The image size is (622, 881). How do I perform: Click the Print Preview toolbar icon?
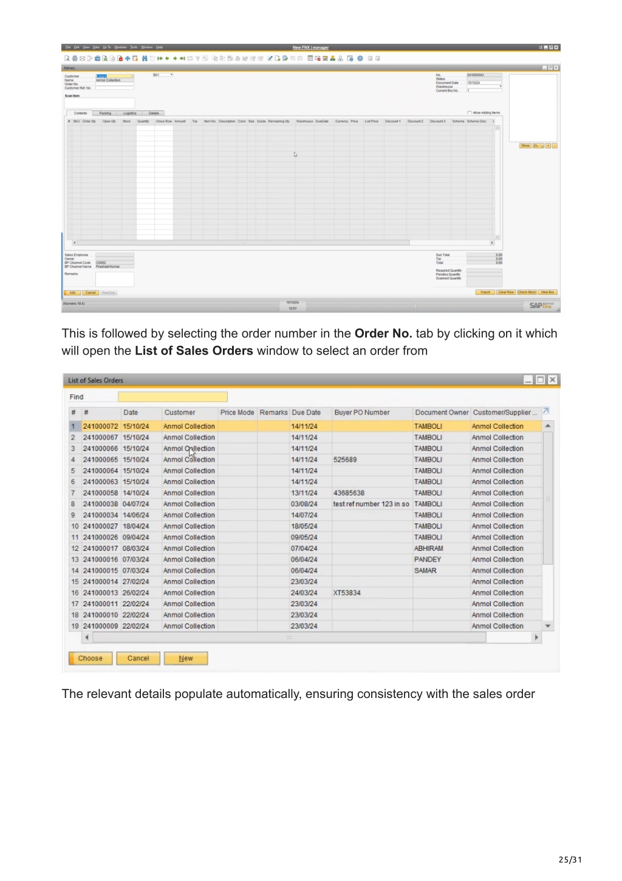67,58
